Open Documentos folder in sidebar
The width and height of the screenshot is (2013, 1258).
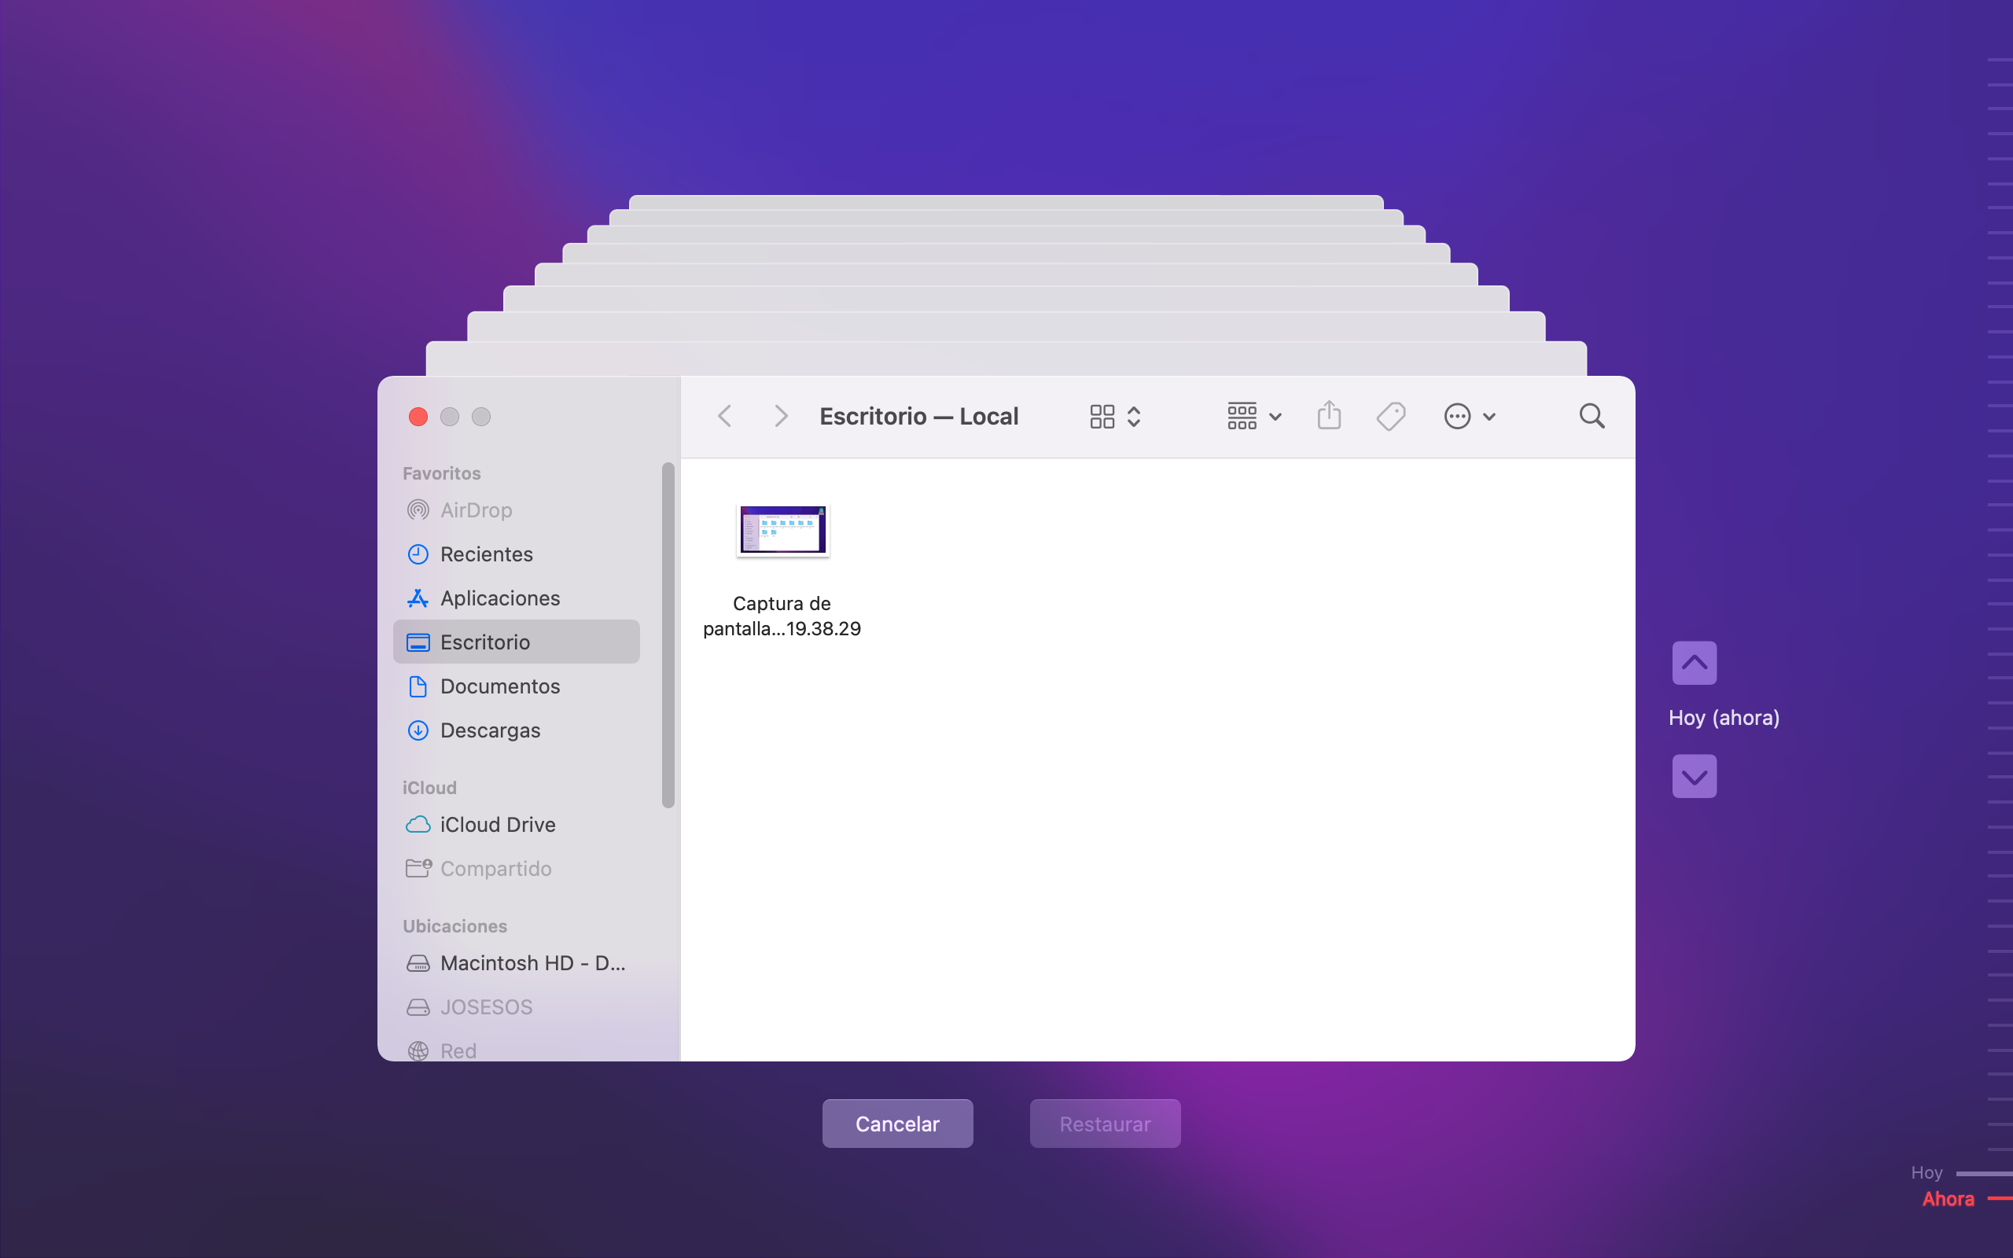pyautogui.click(x=499, y=686)
